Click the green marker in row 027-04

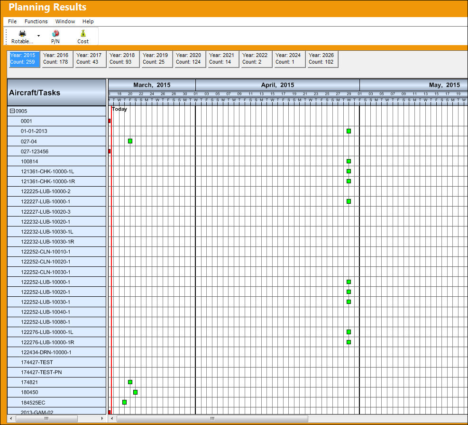pos(130,141)
